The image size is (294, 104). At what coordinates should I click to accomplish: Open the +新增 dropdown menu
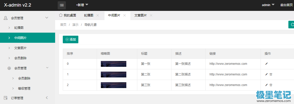(82, 5)
